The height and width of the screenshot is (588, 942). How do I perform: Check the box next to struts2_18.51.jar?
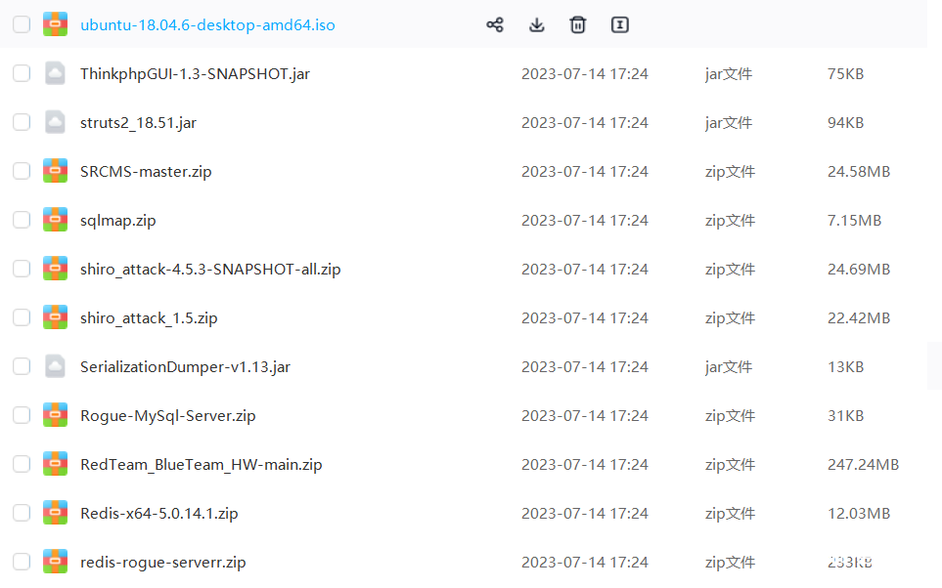[22, 122]
